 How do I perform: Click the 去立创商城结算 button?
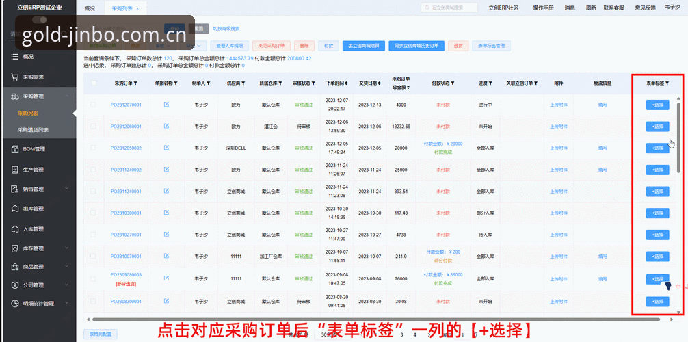[364, 46]
